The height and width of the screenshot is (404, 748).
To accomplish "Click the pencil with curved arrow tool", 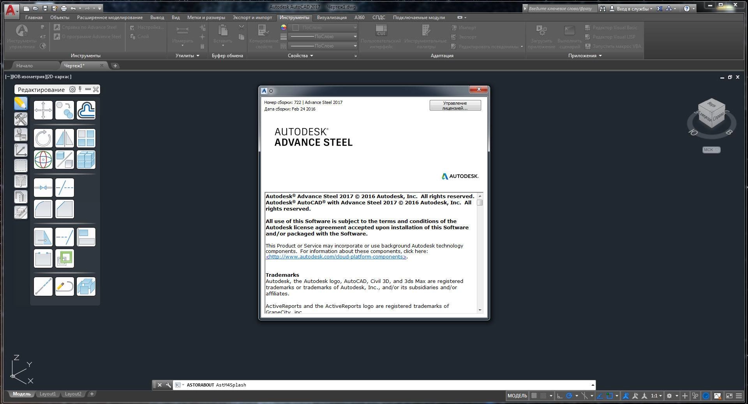I will click(65, 286).
